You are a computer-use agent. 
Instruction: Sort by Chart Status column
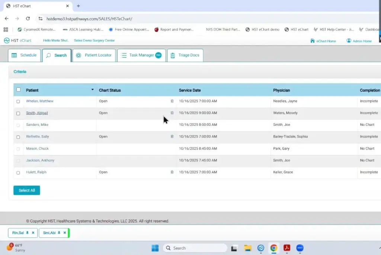pyautogui.click(x=110, y=90)
